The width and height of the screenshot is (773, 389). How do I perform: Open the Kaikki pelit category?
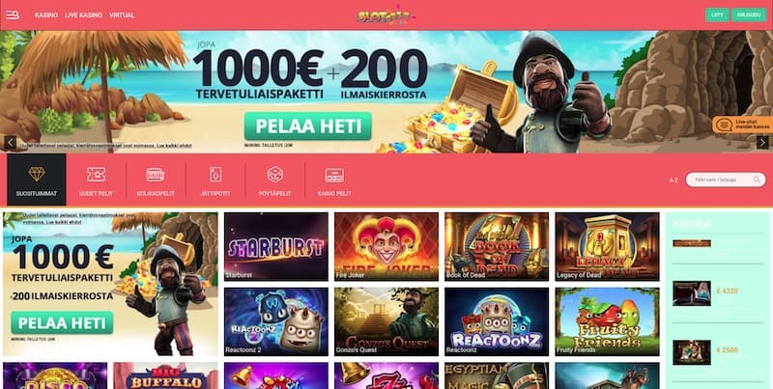[x=334, y=180]
